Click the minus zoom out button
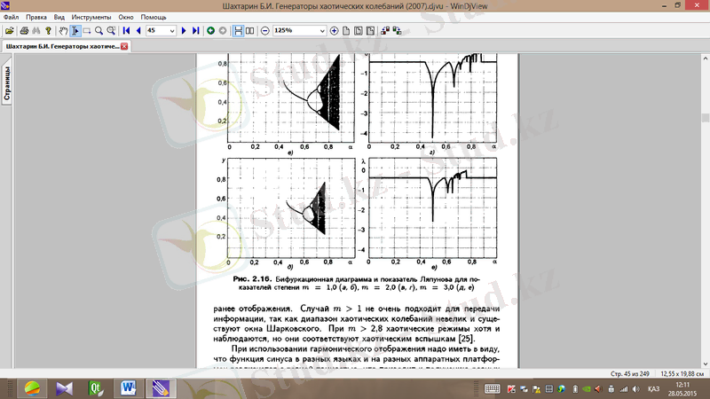 [264, 30]
